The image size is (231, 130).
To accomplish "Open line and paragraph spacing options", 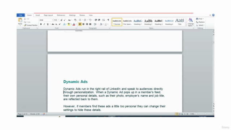I will 95,24.
